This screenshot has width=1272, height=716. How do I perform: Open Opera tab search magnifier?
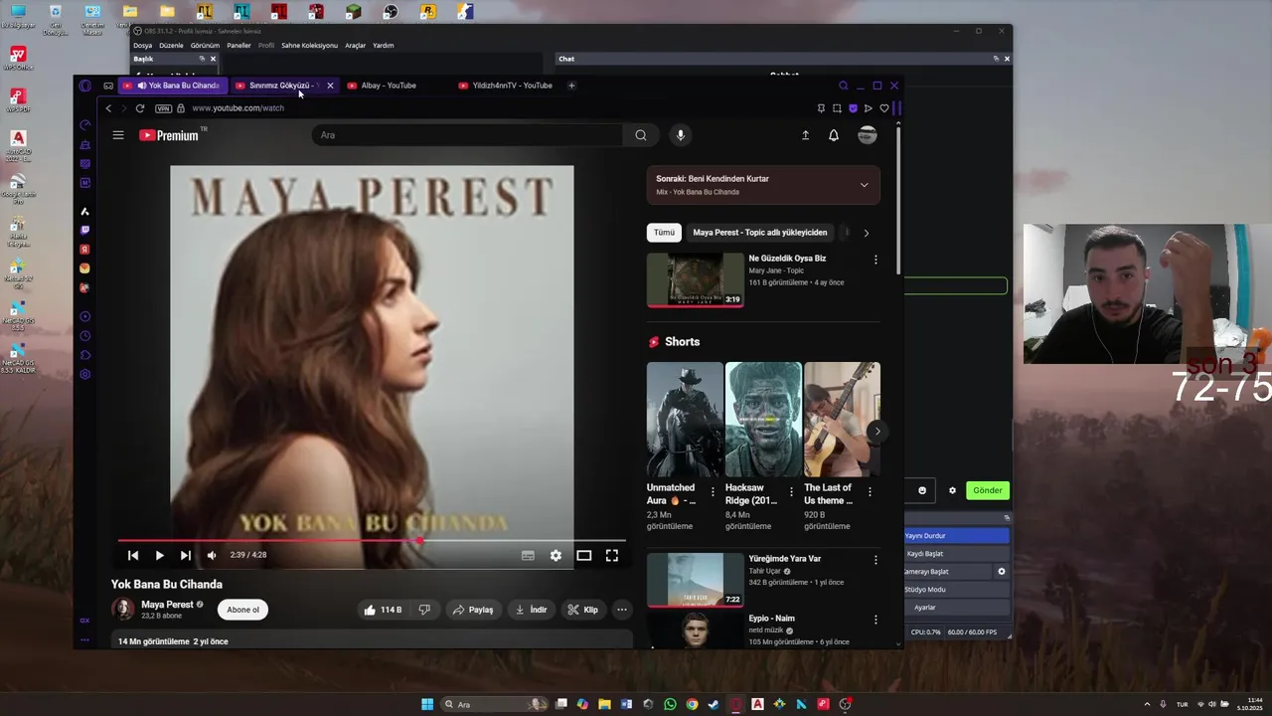pyautogui.click(x=844, y=86)
